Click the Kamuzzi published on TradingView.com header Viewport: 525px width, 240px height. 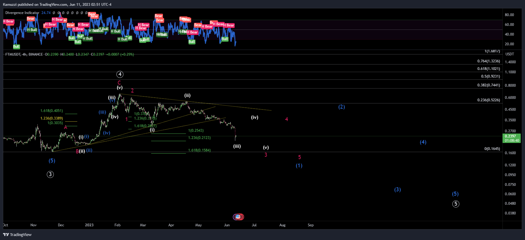tap(57, 5)
